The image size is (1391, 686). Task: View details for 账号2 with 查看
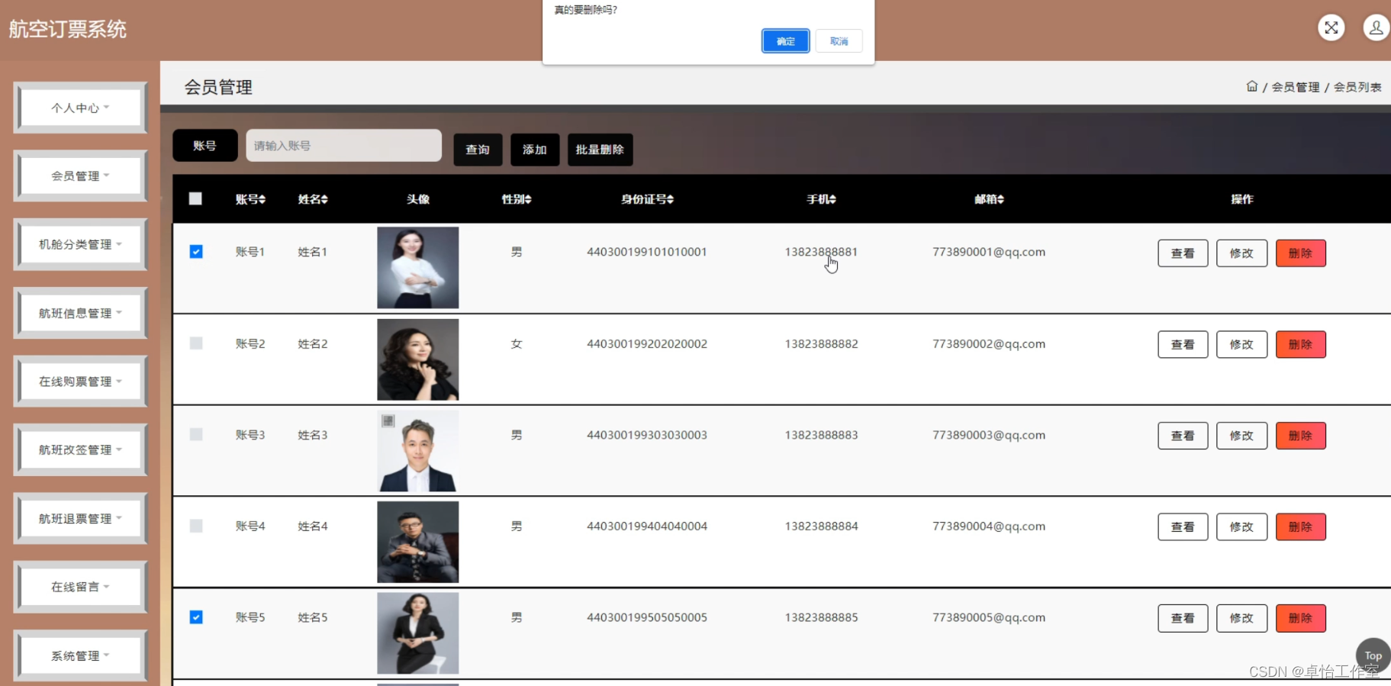[x=1183, y=344]
